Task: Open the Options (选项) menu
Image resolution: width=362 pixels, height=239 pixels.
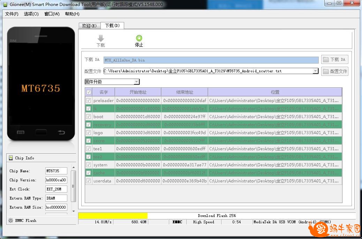Action: (31, 14)
